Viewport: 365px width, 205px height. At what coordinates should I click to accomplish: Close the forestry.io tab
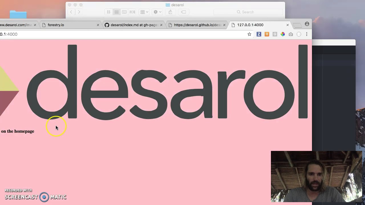point(98,25)
